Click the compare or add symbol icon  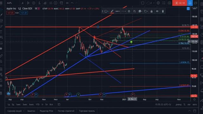(x=34, y=3)
